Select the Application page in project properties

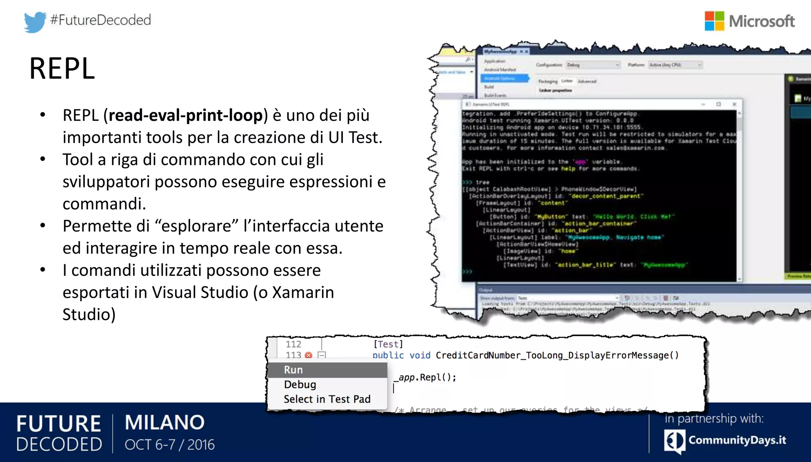pyautogui.click(x=495, y=61)
